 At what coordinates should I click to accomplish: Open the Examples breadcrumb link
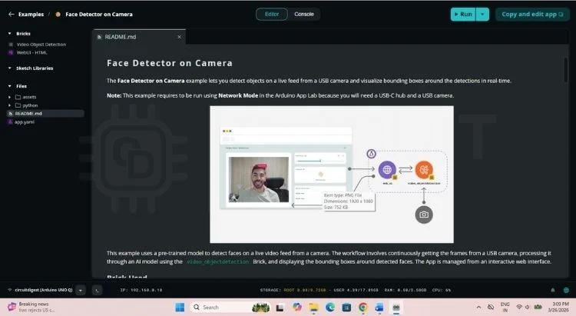pyautogui.click(x=31, y=15)
